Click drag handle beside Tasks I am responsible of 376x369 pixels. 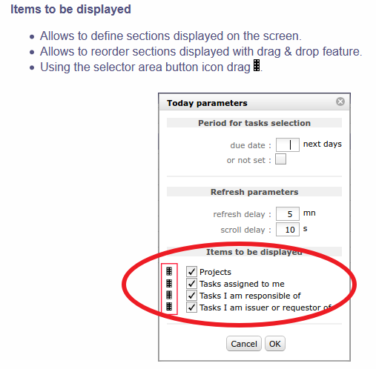169,295
